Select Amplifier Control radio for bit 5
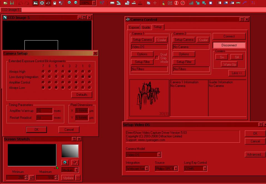 tap(56, 83)
